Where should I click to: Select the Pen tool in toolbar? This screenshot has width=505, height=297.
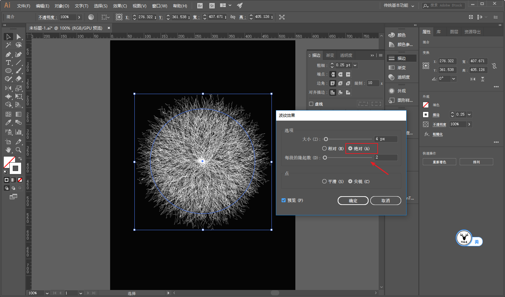tap(8, 54)
